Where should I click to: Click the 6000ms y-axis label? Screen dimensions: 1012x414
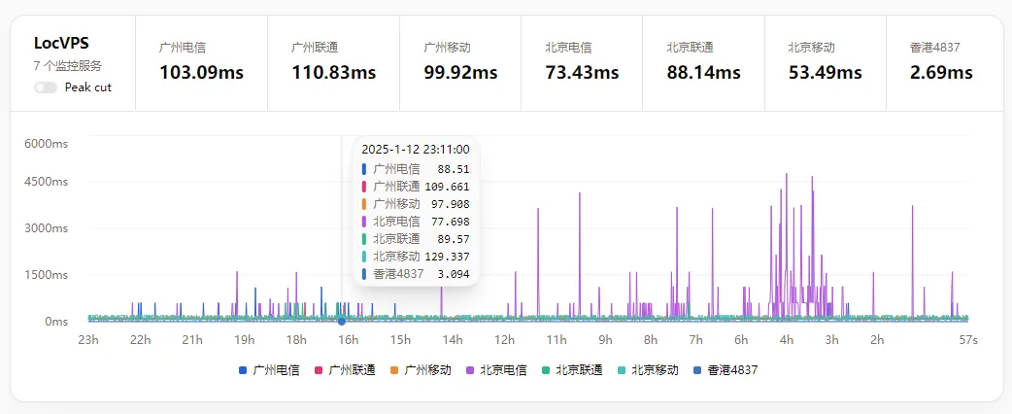pos(46,144)
